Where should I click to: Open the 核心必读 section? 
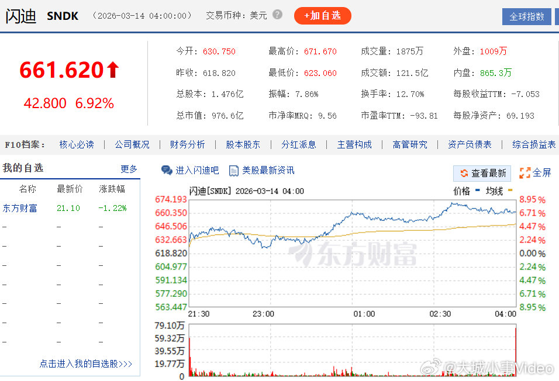coord(77,144)
